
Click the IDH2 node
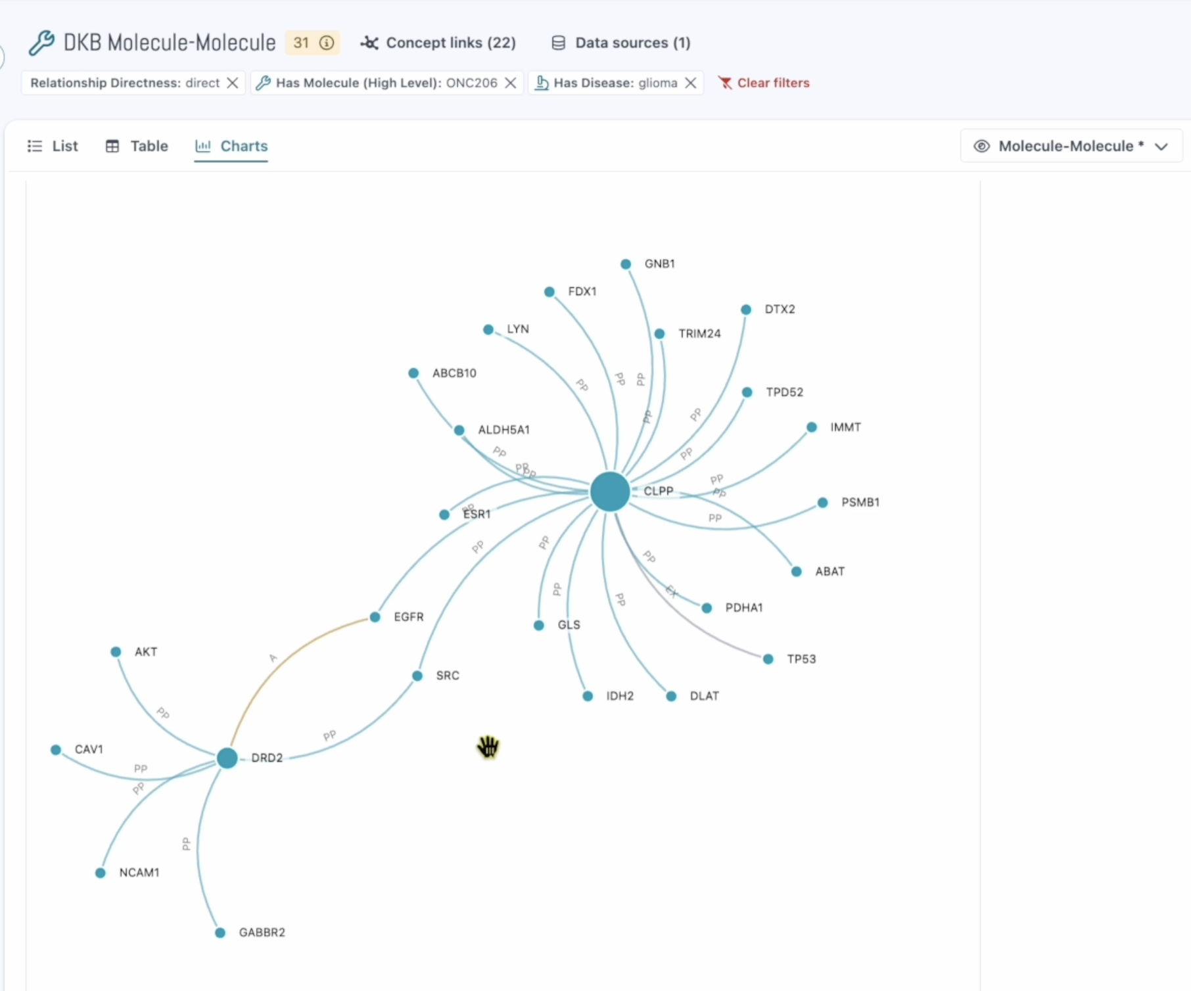(x=588, y=696)
